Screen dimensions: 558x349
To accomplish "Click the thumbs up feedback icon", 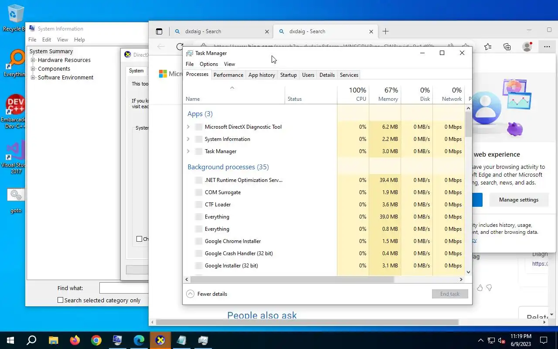I will pos(480,288).
